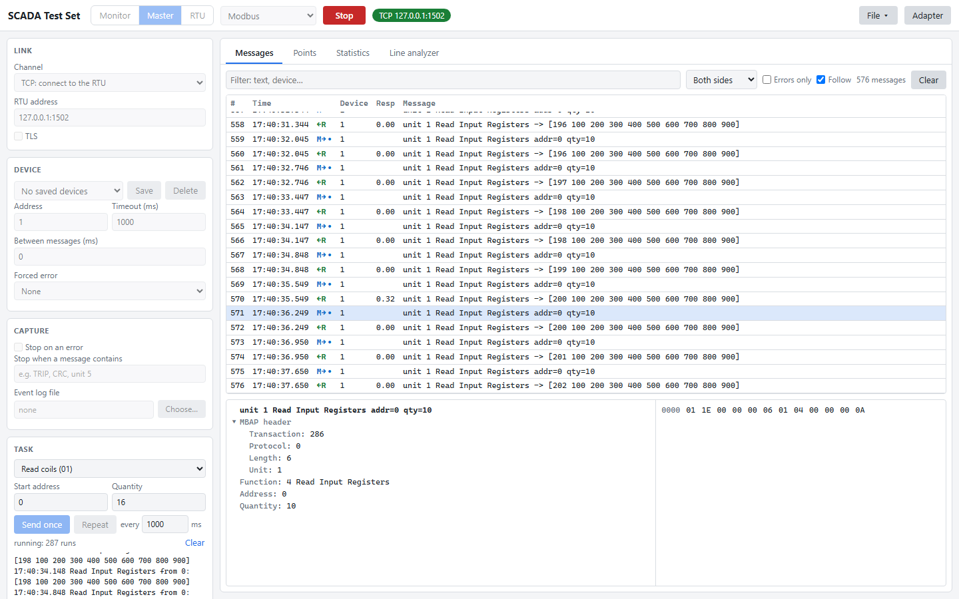The width and height of the screenshot is (959, 599).
Task: Click the Start address input field
Action: (61, 502)
